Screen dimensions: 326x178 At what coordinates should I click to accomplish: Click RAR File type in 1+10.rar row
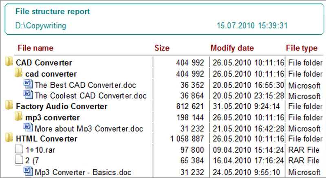click(304, 150)
